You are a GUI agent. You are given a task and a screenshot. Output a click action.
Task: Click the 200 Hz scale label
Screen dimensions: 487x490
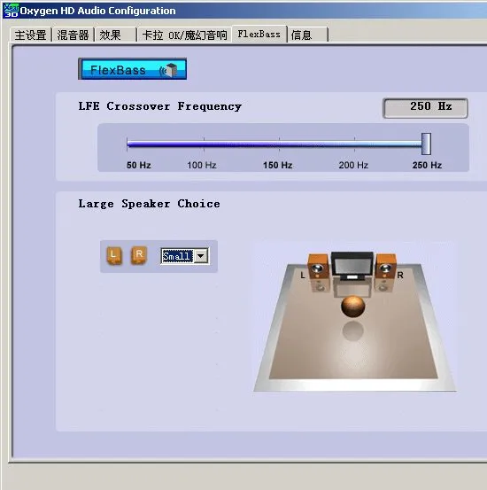[353, 165]
